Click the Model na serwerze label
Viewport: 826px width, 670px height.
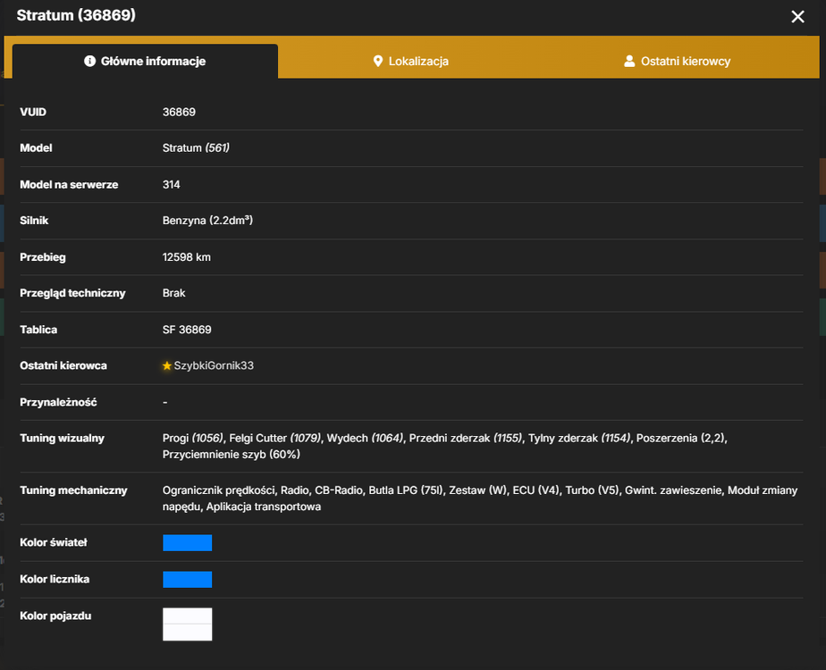click(69, 185)
